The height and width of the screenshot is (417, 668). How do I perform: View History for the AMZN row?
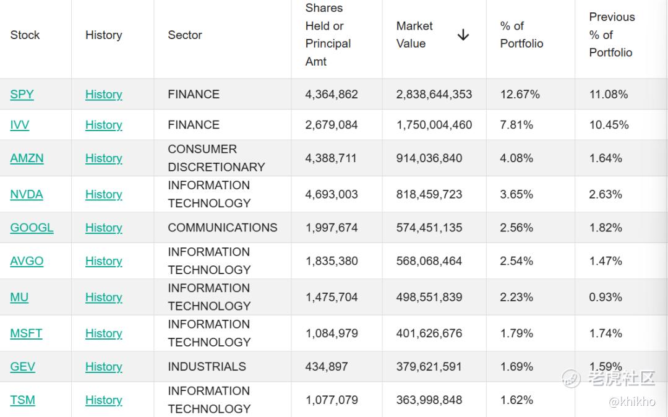click(103, 158)
